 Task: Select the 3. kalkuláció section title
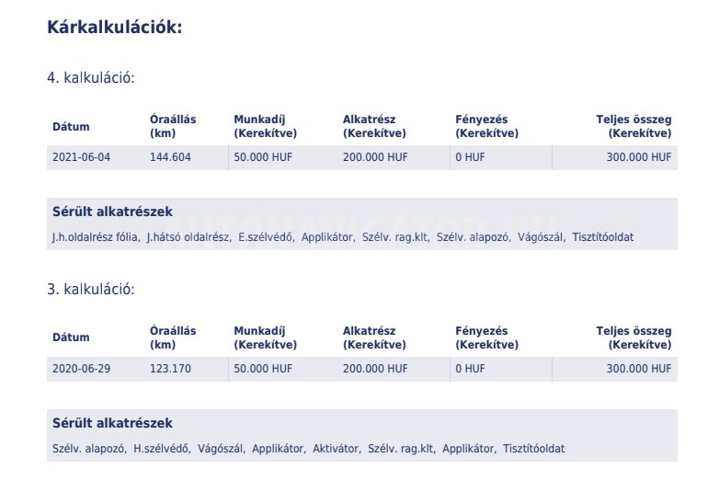click(x=91, y=290)
